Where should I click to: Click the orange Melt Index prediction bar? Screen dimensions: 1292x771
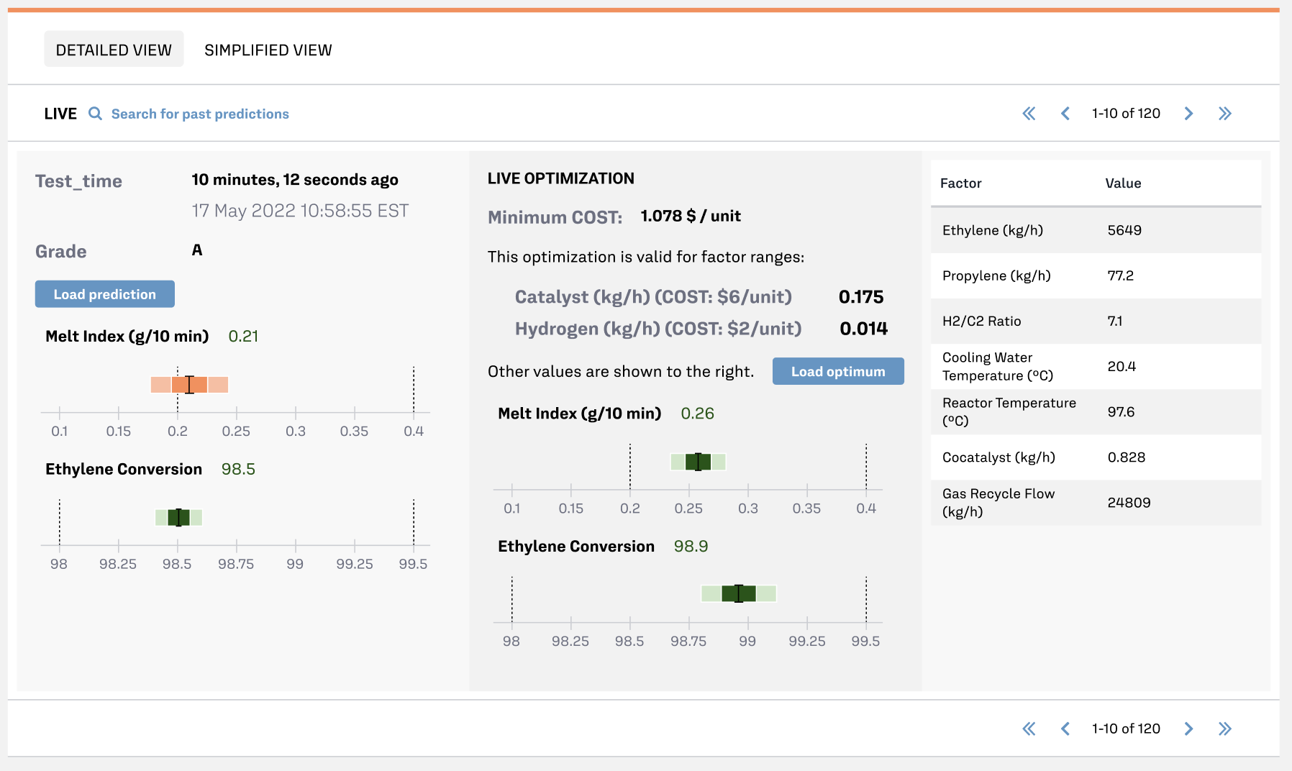coord(189,385)
